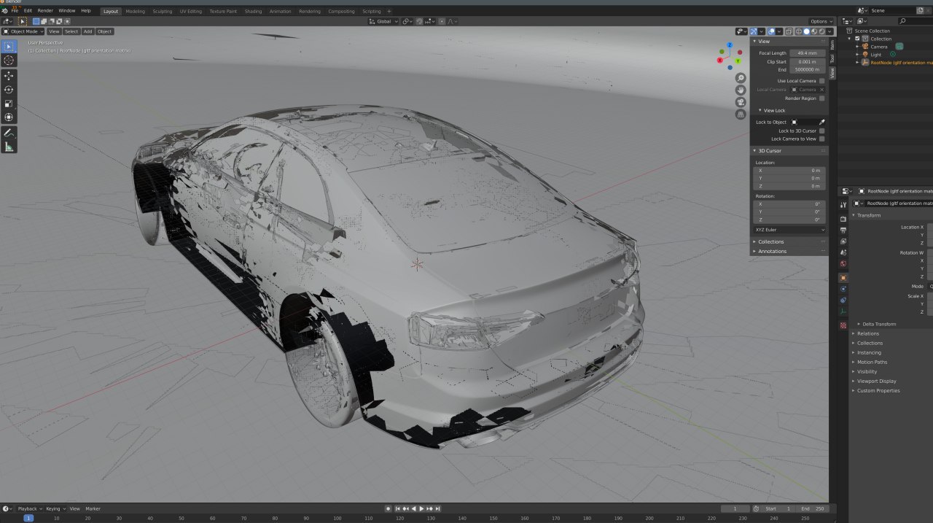The image size is (933, 523).
Task: Select the Annotate tool
Action: tap(9, 133)
